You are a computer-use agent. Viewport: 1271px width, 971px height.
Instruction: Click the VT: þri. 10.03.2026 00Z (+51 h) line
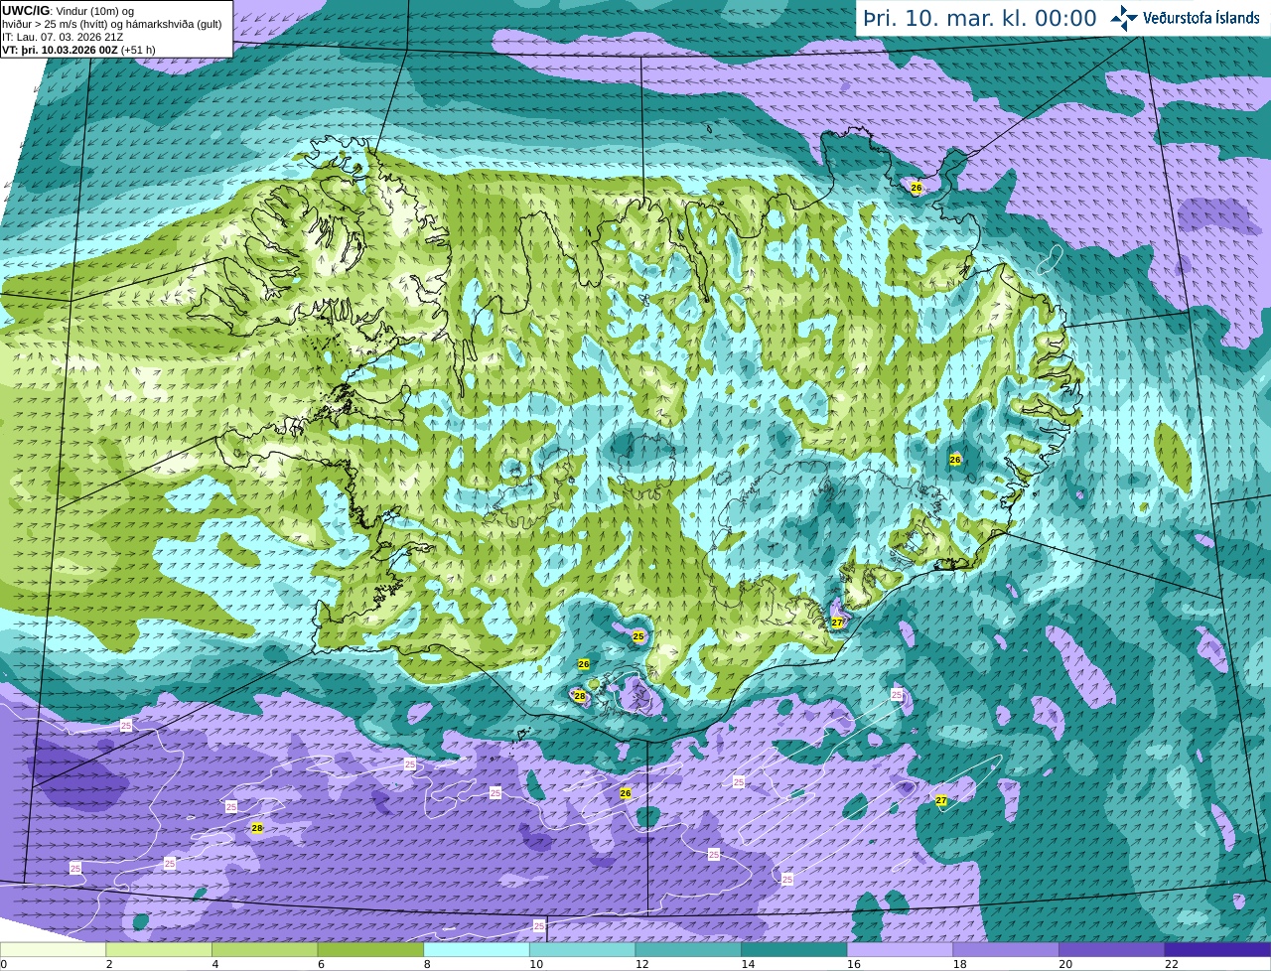[78, 50]
